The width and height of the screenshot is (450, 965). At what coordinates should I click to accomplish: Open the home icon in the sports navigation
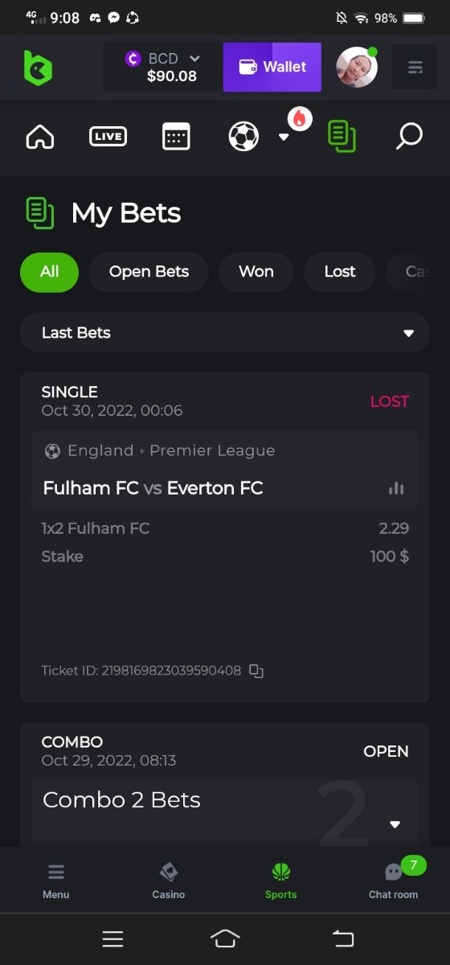tap(40, 137)
